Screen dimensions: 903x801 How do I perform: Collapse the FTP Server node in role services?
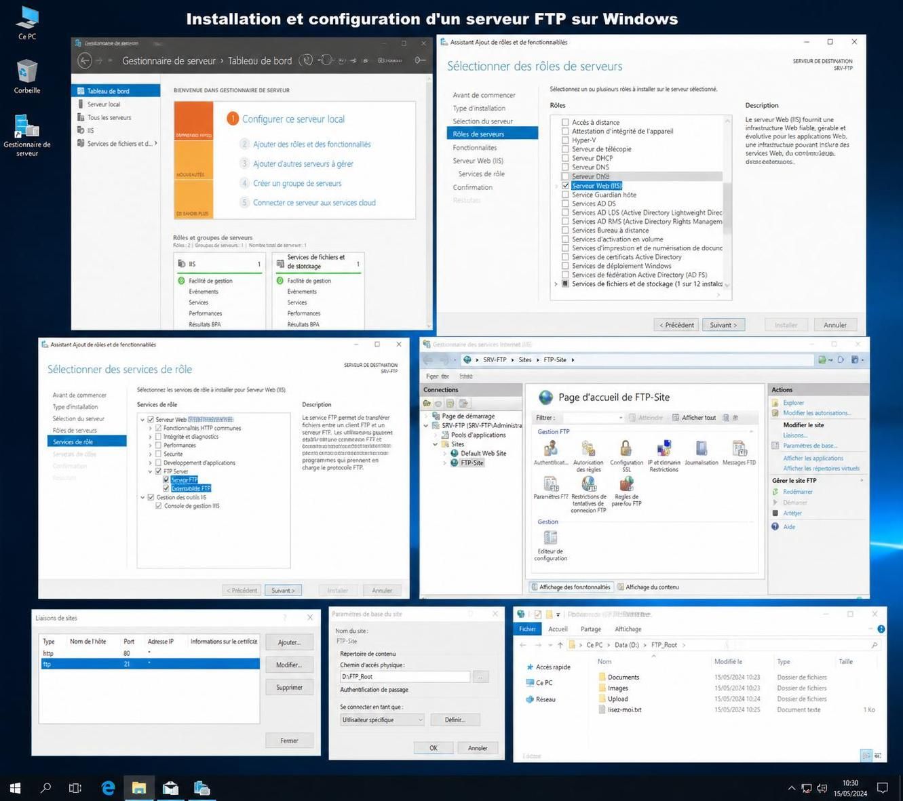(x=150, y=471)
